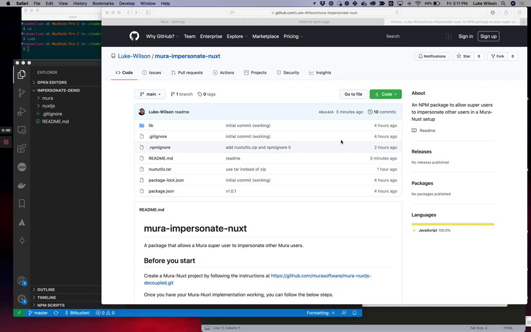Click the GitHub octocat logo
This screenshot has width=531, height=332.
pyautogui.click(x=135, y=36)
